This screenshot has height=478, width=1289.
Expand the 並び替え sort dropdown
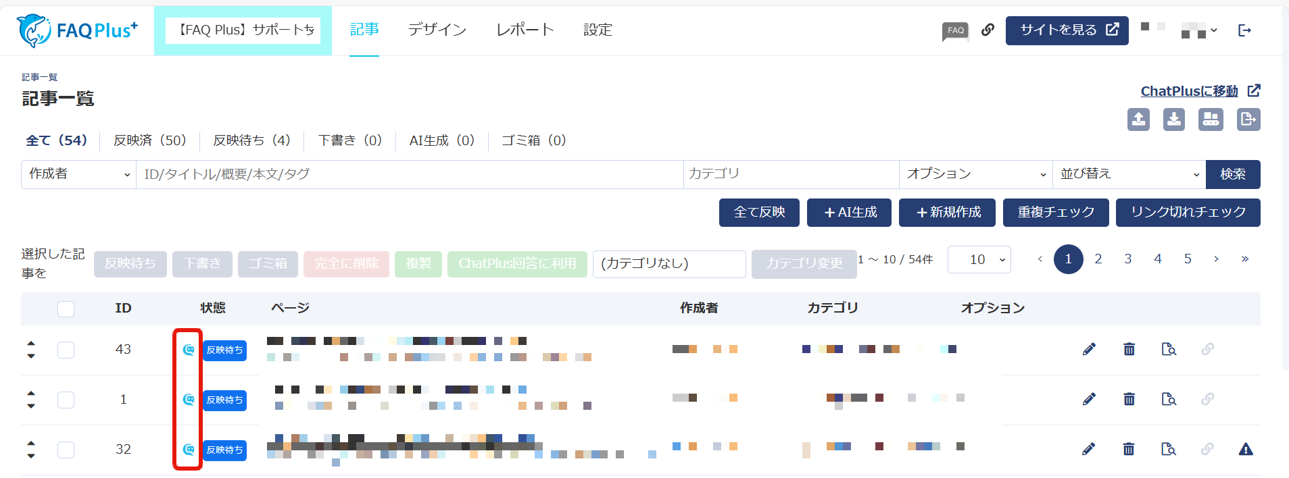tap(1129, 174)
